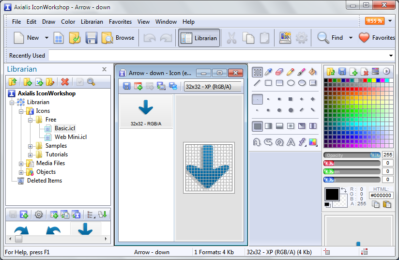Select the Line drawing tool
This screenshot has height=260, width=399.
[x=257, y=83]
